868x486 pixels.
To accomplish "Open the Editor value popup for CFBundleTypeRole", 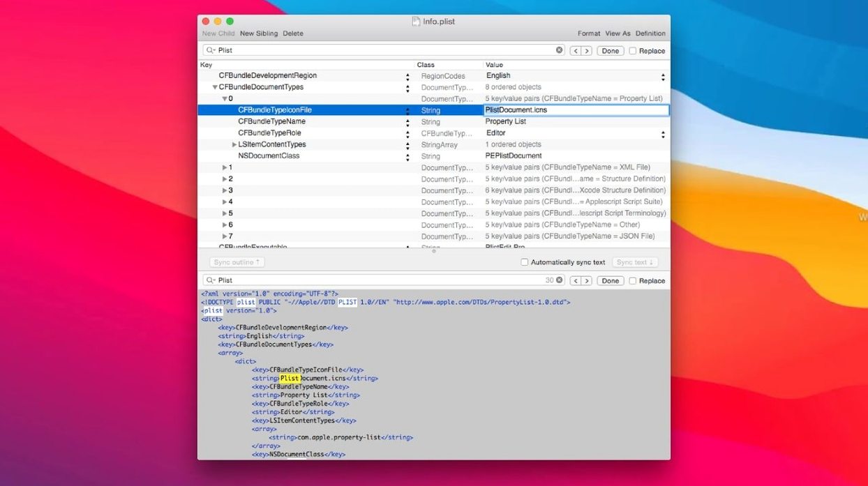I will [x=663, y=134].
